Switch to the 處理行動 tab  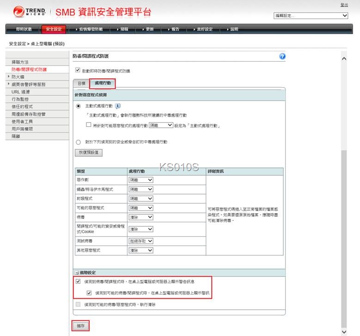tap(103, 83)
